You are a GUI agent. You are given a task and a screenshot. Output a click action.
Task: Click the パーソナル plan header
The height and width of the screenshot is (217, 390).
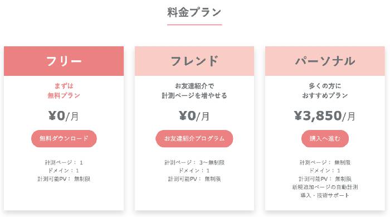[x=325, y=61]
